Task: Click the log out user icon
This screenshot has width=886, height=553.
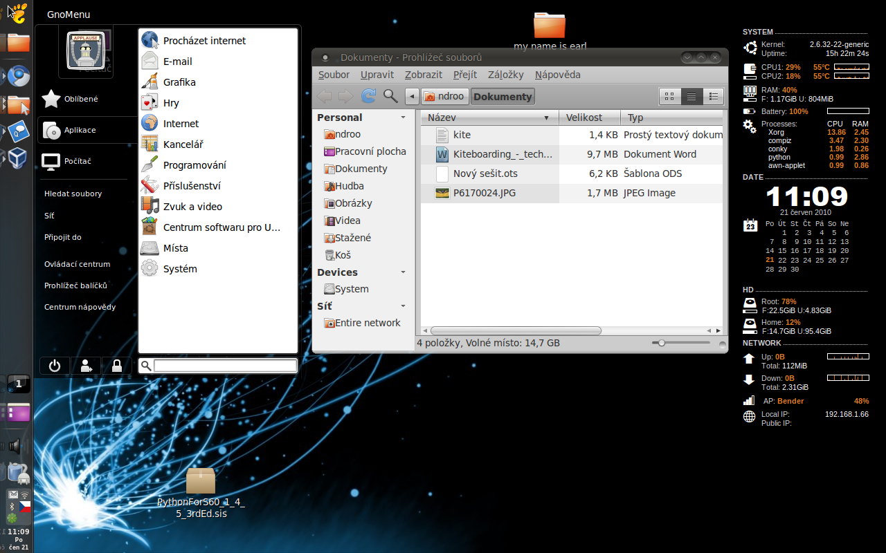Action: (x=86, y=366)
